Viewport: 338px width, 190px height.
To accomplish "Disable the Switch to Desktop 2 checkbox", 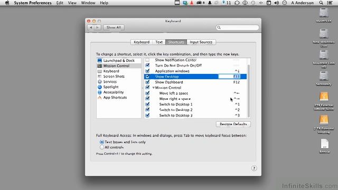I will click(x=147, y=110).
